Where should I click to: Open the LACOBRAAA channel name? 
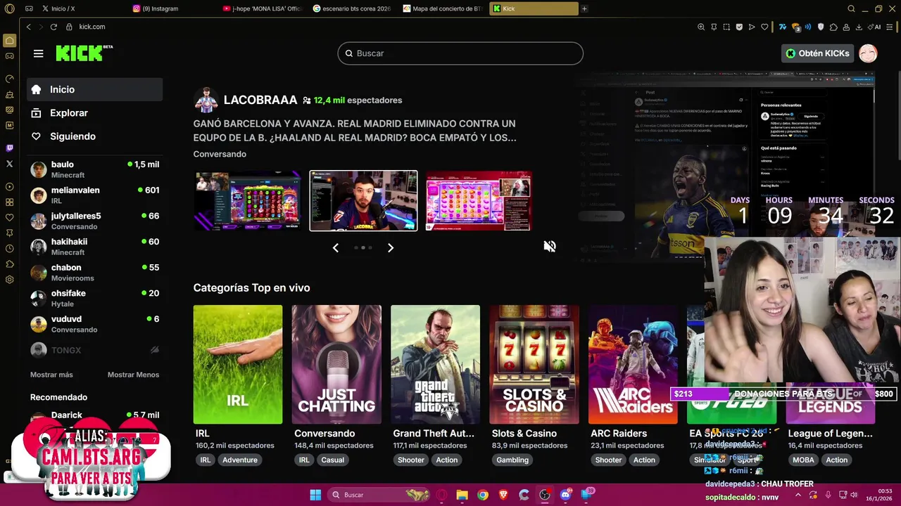tap(260, 100)
